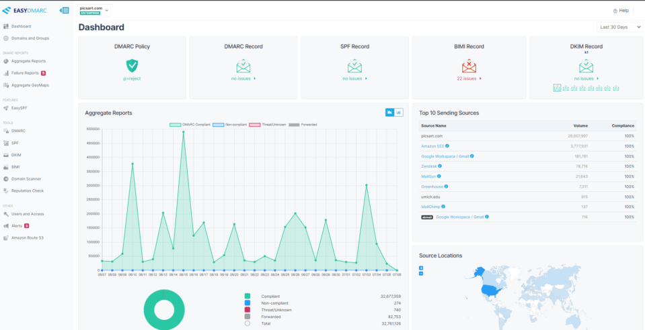The width and height of the screenshot is (645, 330).
Task: Open Aggregate Reports in sidebar
Action: pyautogui.click(x=28, y=61)
